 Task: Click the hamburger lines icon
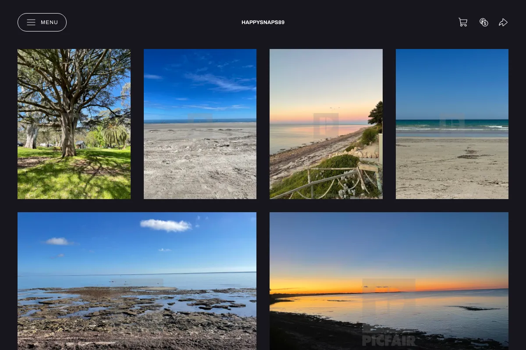tap(31, 22)
